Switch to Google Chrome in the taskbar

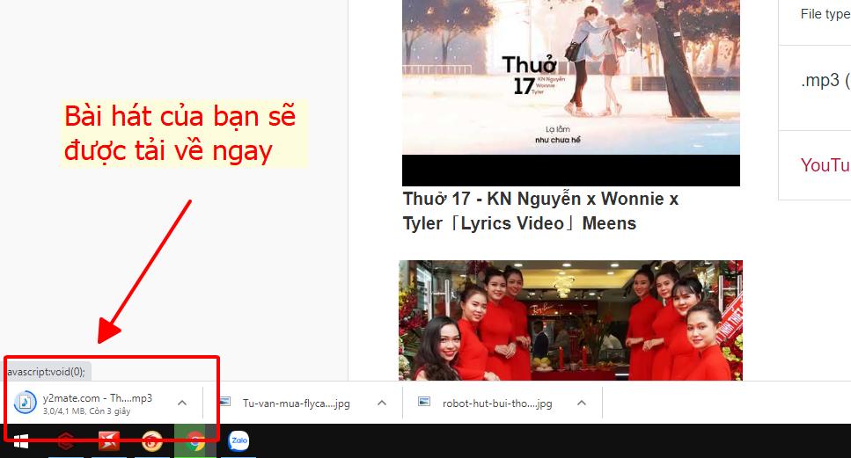click(x=195, y=441)
